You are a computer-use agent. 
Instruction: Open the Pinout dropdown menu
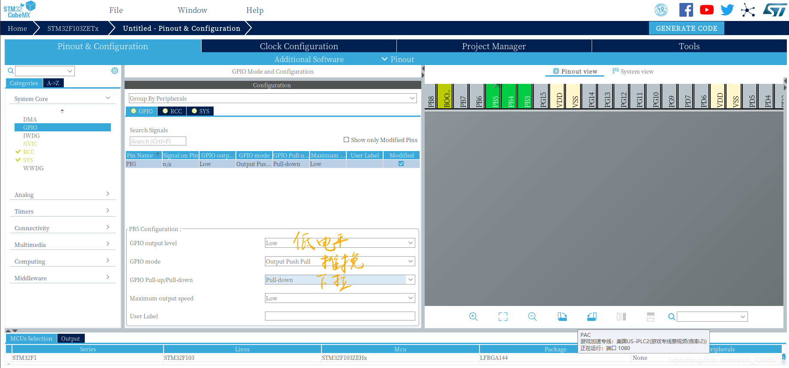(398, 59)
